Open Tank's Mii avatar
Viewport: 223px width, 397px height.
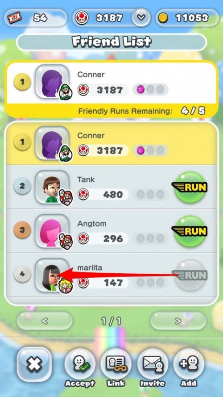point(52,187)
